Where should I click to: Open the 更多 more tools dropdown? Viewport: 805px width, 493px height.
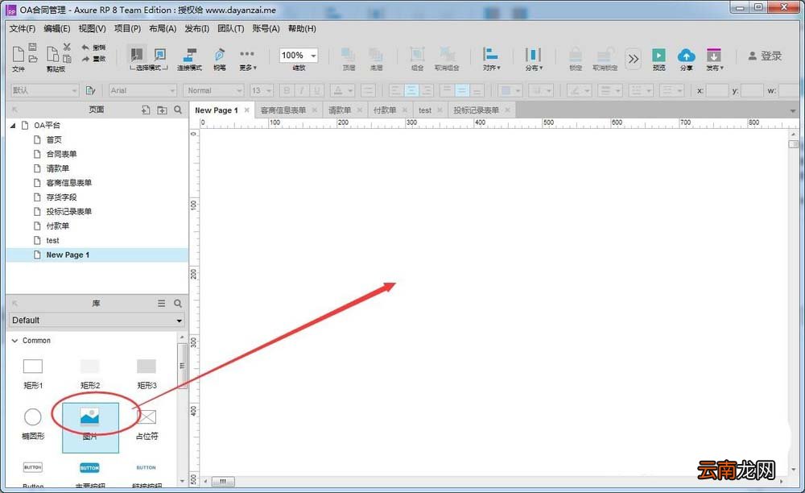[247, 59]
